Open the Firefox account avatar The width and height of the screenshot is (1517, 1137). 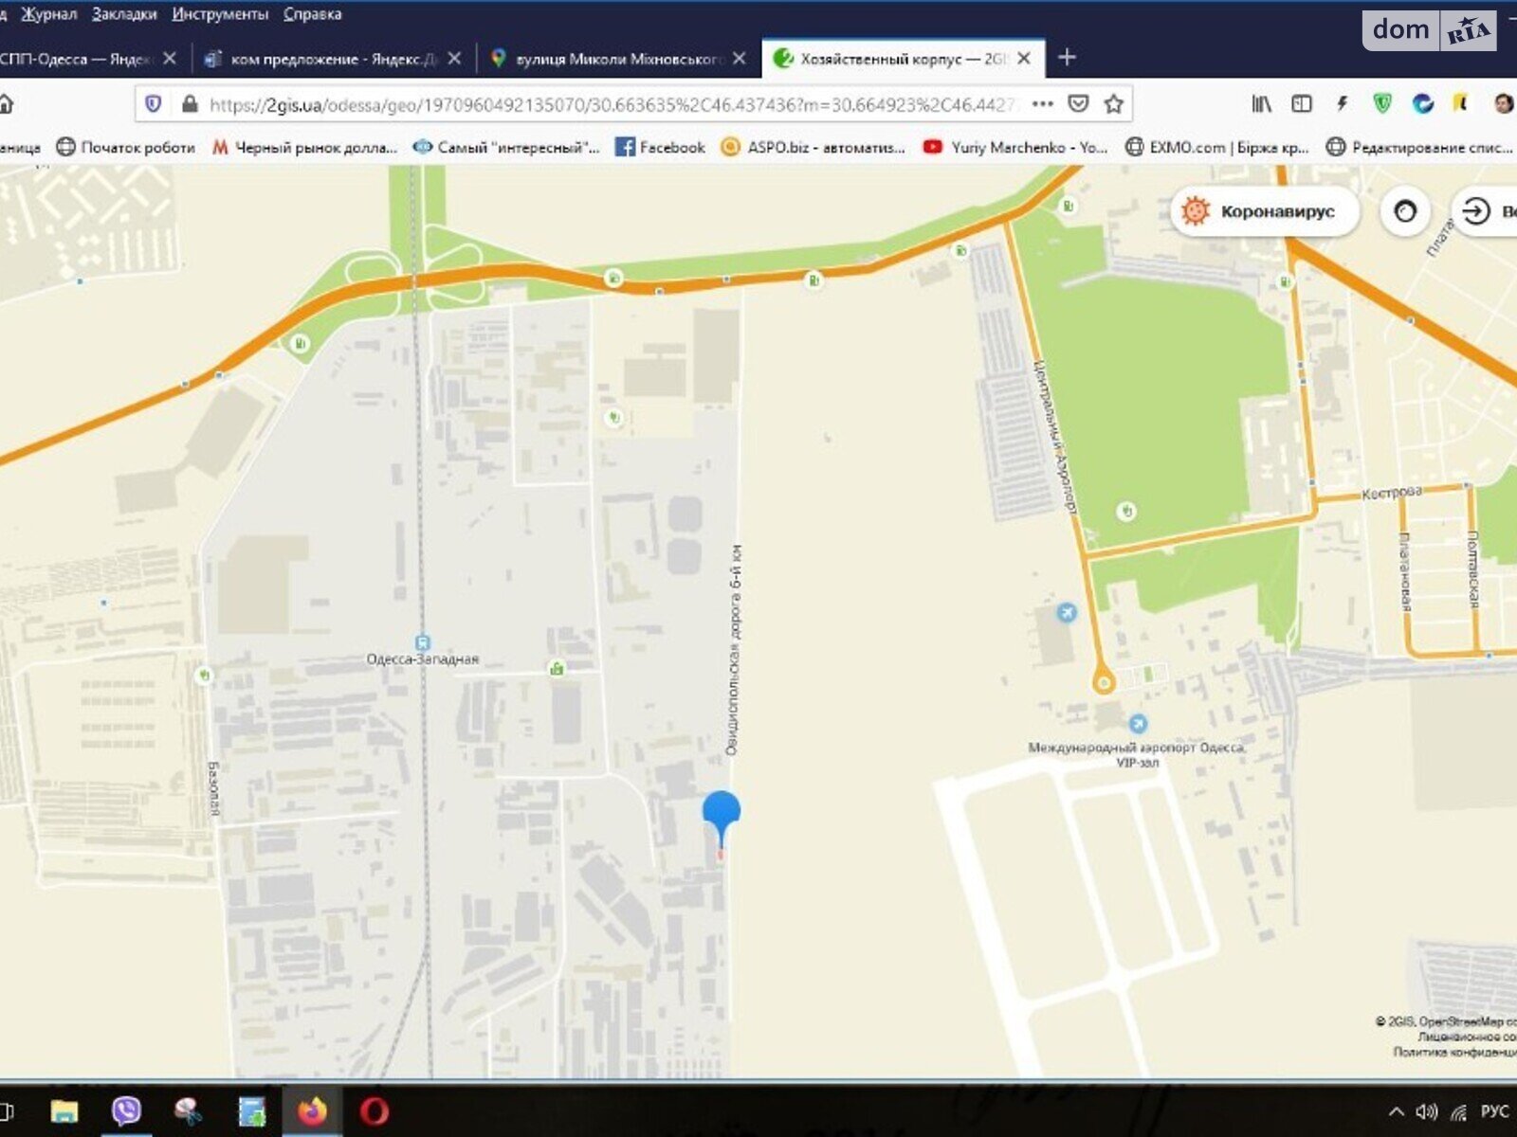[x=1504, y=104]
